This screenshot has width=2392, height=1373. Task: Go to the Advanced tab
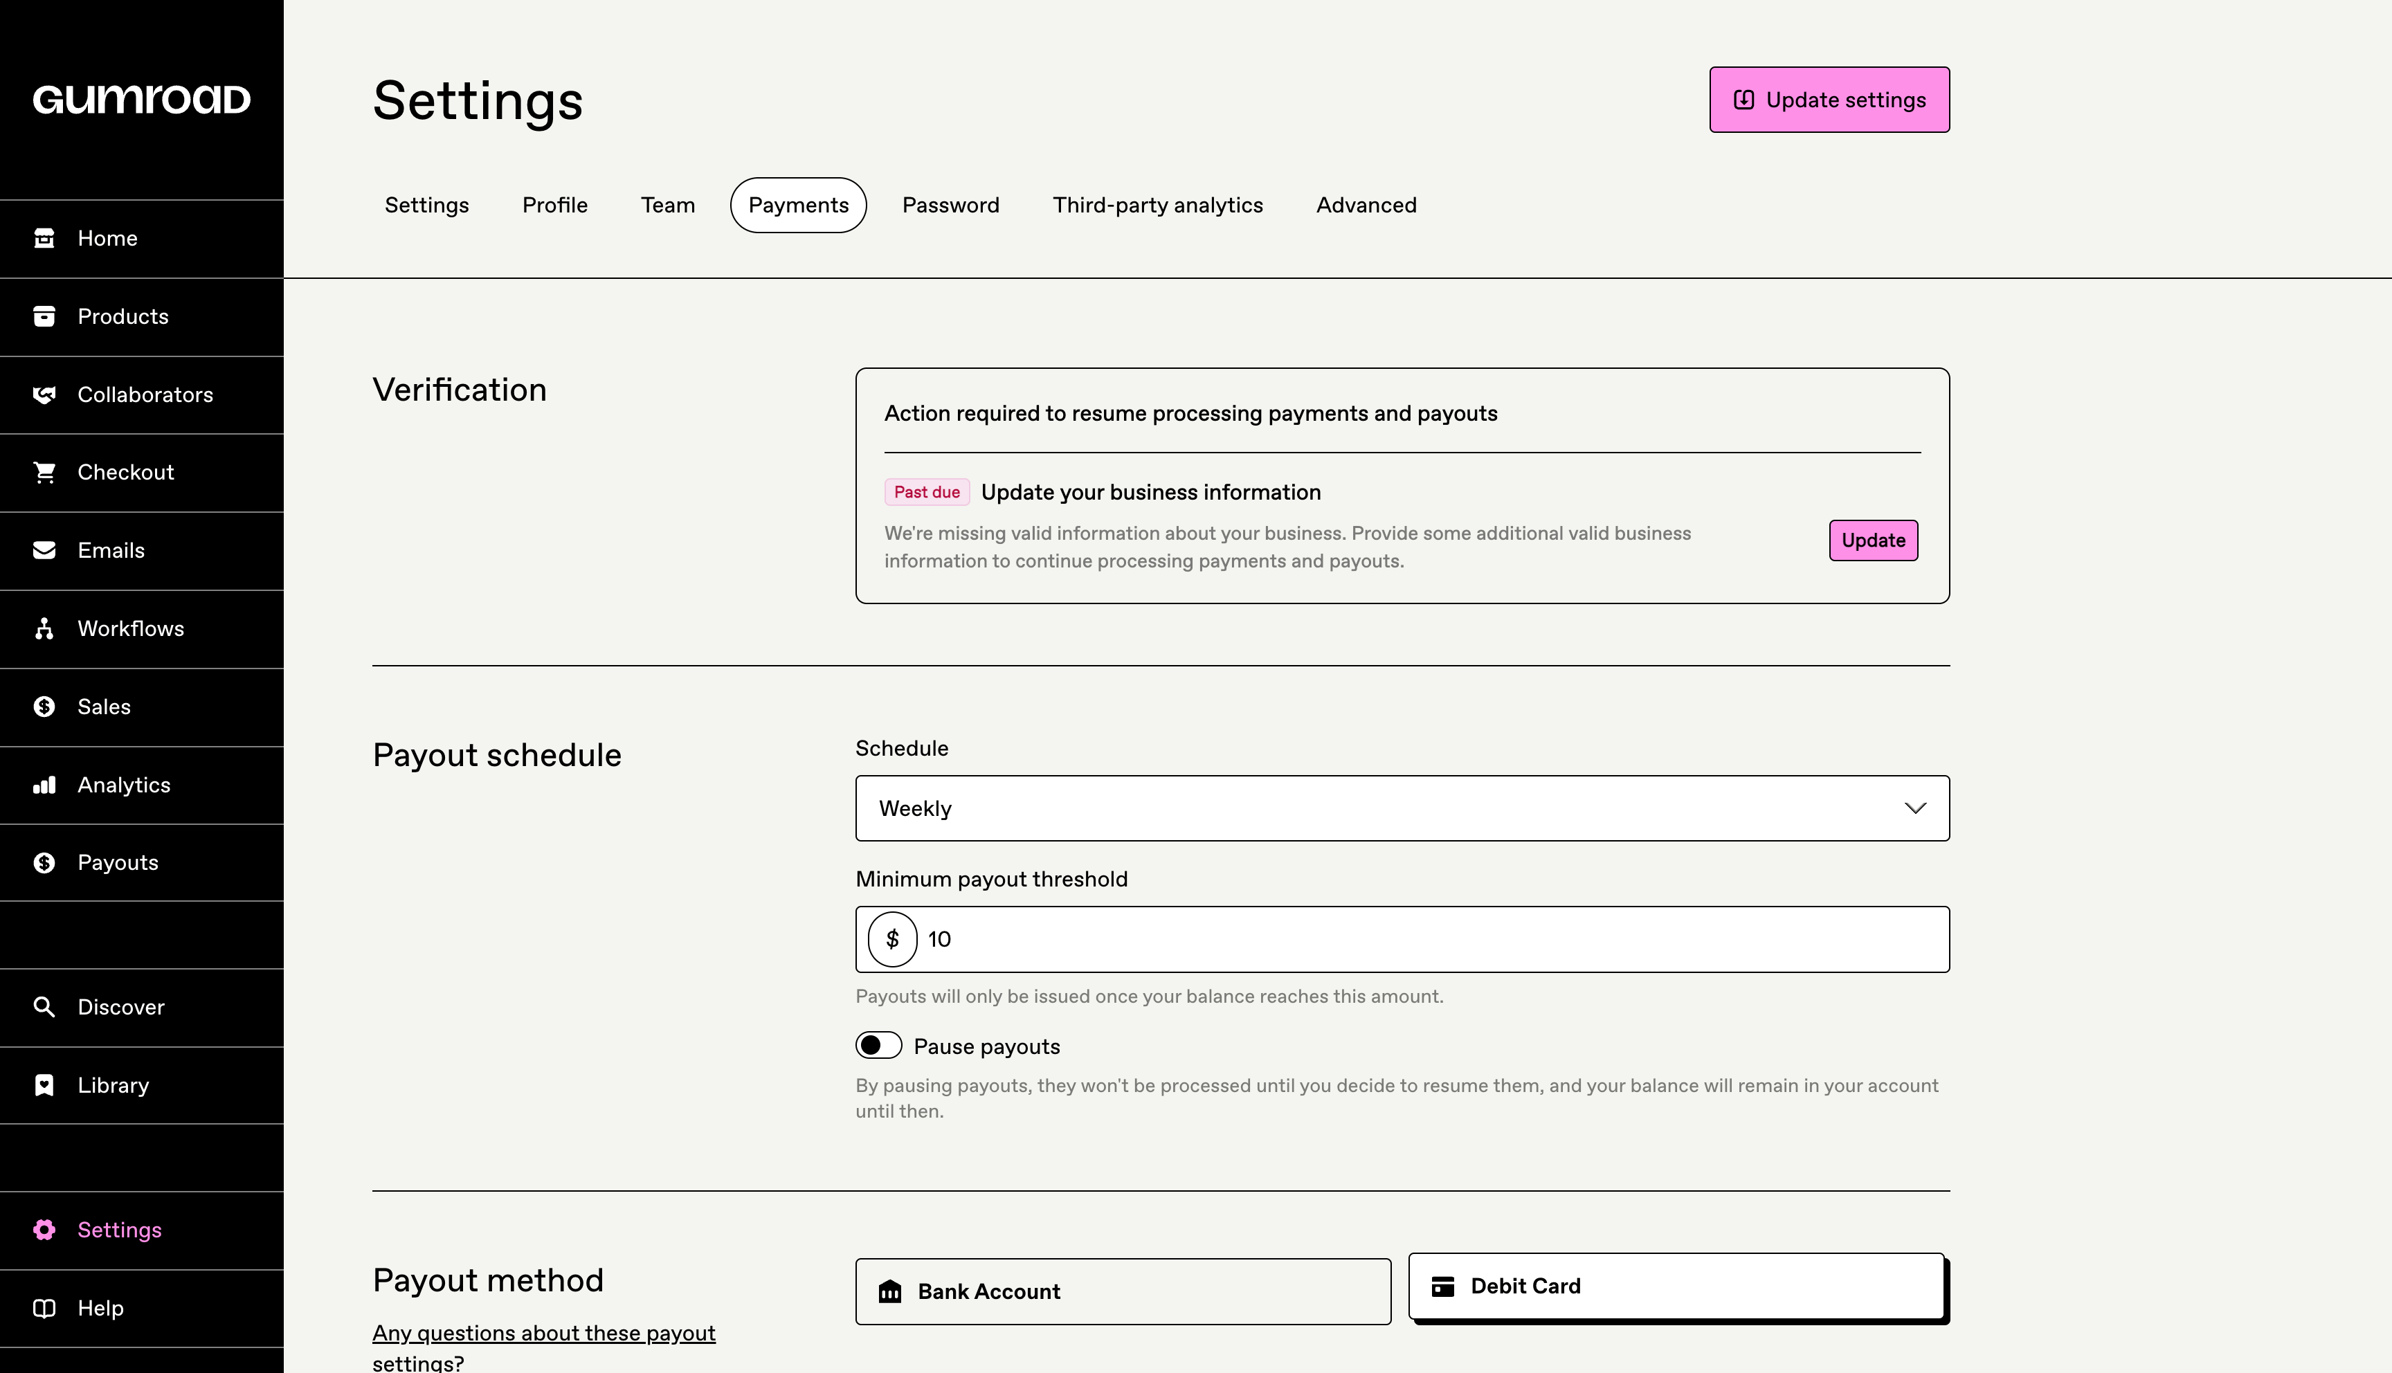pyautogui.click(x=1366, y=206)
